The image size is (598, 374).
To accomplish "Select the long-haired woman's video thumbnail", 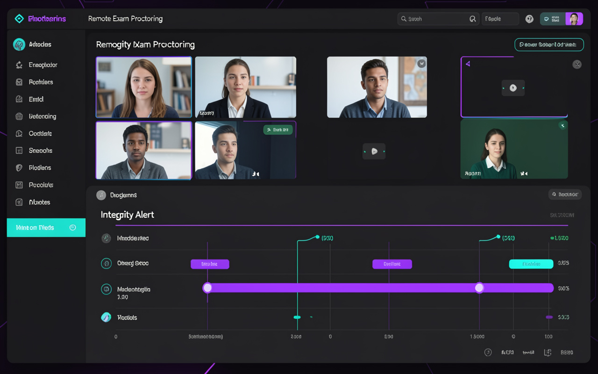I will pos(144,87).
